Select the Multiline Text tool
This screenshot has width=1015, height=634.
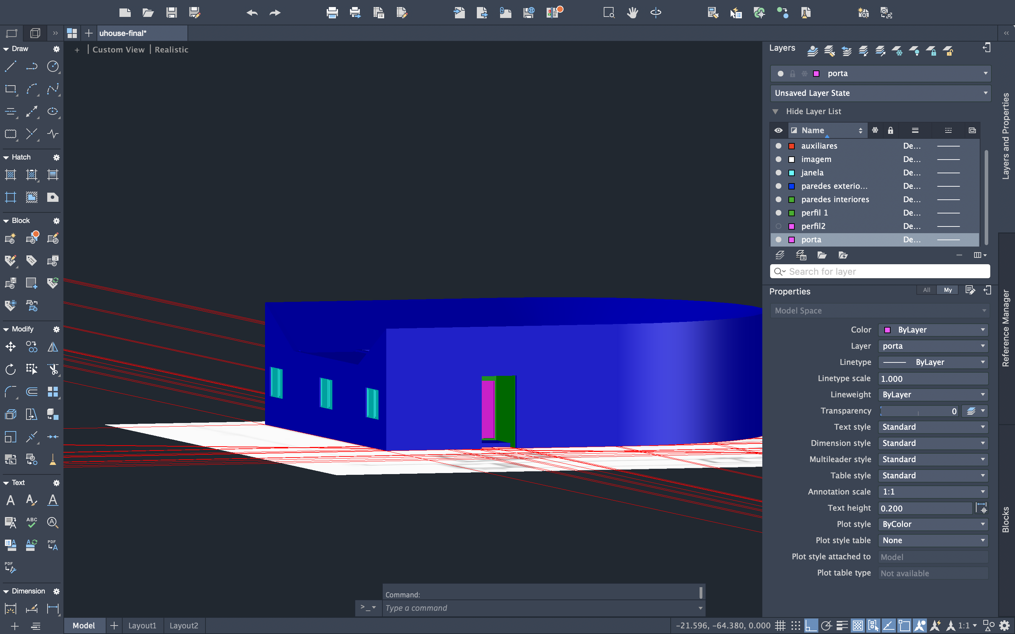tap(11, 500)
